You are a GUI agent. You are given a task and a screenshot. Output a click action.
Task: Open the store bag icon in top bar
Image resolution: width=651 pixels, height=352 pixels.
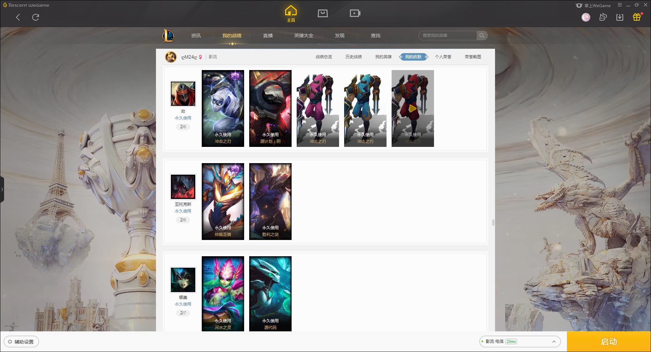coord(323,13)
